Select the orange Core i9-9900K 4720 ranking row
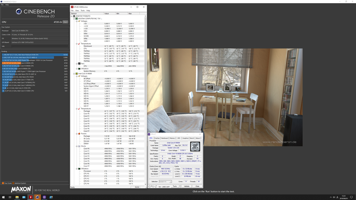The image size is (356, 200). [x=35, y=63]
